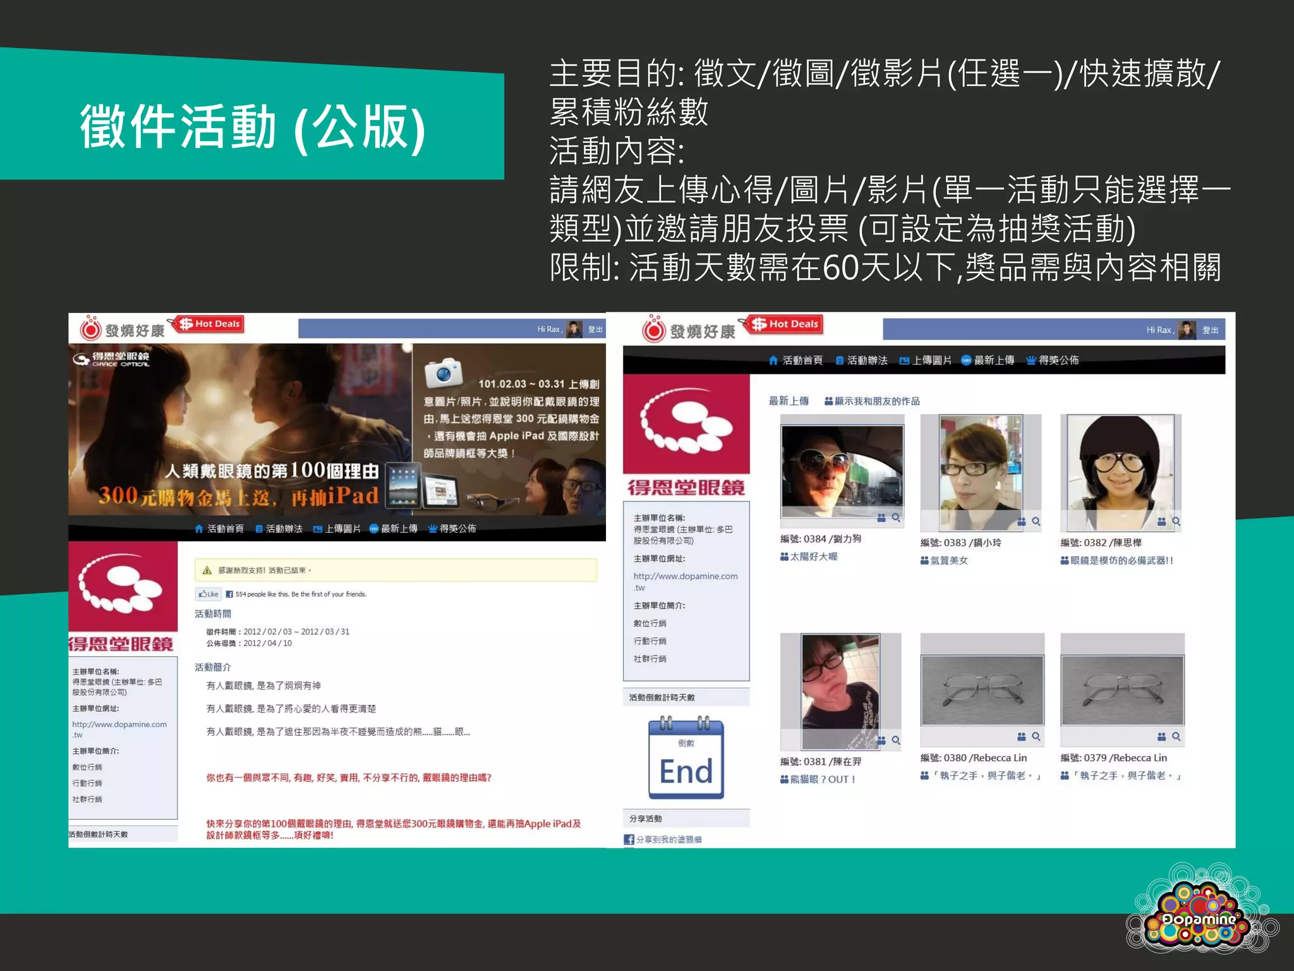Open the 眼鏡是模仿的必備武器!! caption link
The width and height of the screenshot is (1294, 971).
[x=1117, y=560]
